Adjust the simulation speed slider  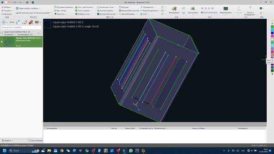coord(209,12)
